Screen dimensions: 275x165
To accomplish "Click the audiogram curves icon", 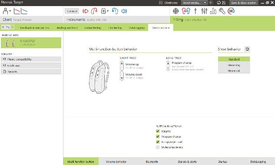I will pos(20,11).
